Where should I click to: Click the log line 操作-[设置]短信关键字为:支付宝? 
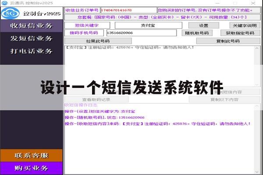point(100,112)
